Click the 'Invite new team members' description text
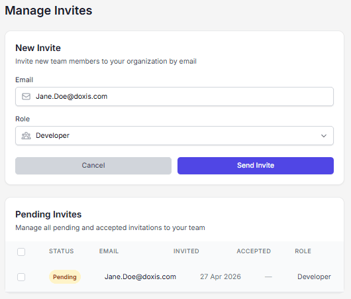This screenshot has width=351, height=299. click(x=106, y=62)
